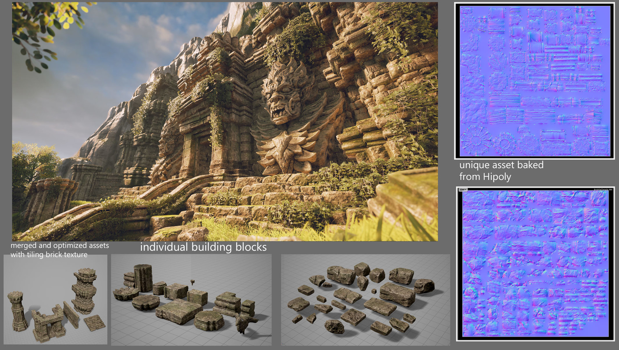Select the main temple scene render
Image resolution: width=619 pixels, height=350 pixels.
pyautogui.click(x=225, y=122)
